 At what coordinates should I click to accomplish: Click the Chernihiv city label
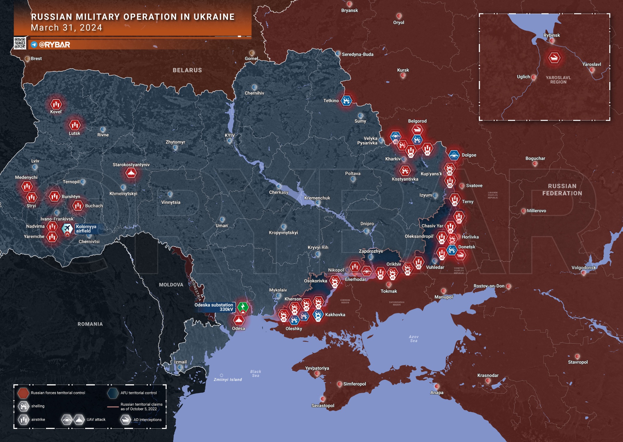(254, 93)
